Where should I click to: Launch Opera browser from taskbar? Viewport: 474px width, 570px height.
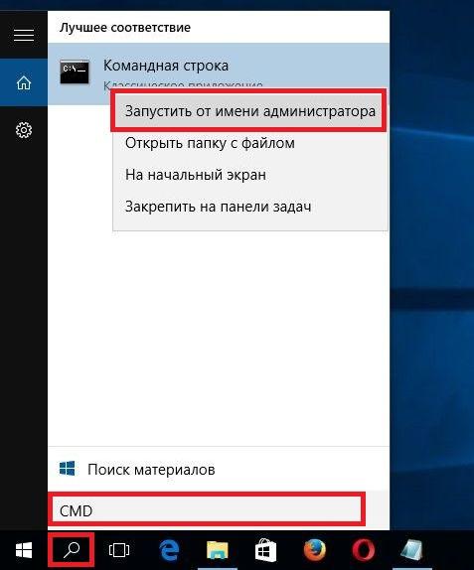tap(364, 550)
